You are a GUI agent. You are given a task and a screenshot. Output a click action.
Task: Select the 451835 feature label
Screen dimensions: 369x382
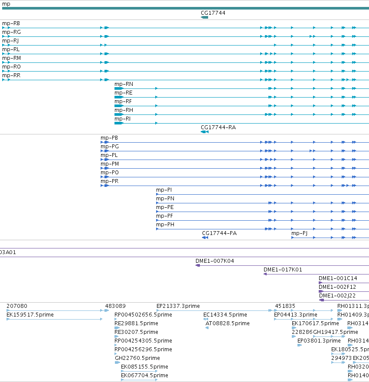point(285,306)
